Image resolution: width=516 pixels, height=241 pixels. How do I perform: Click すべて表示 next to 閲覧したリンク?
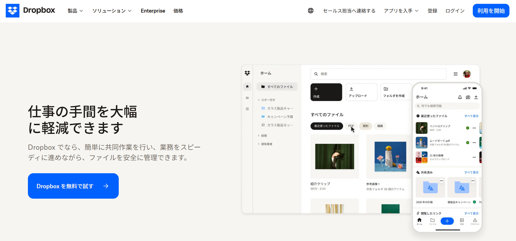click(x=471, y=213)
